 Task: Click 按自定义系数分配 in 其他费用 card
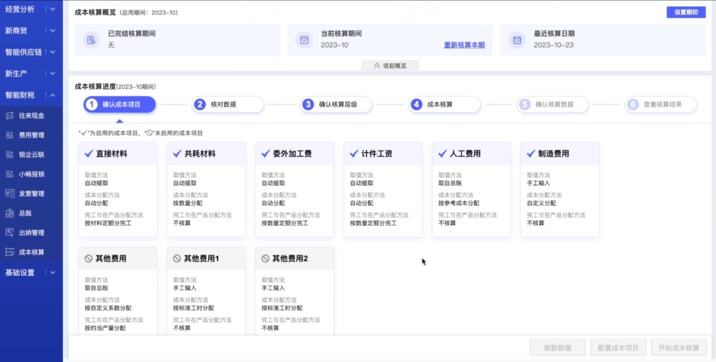coord(108,308)
